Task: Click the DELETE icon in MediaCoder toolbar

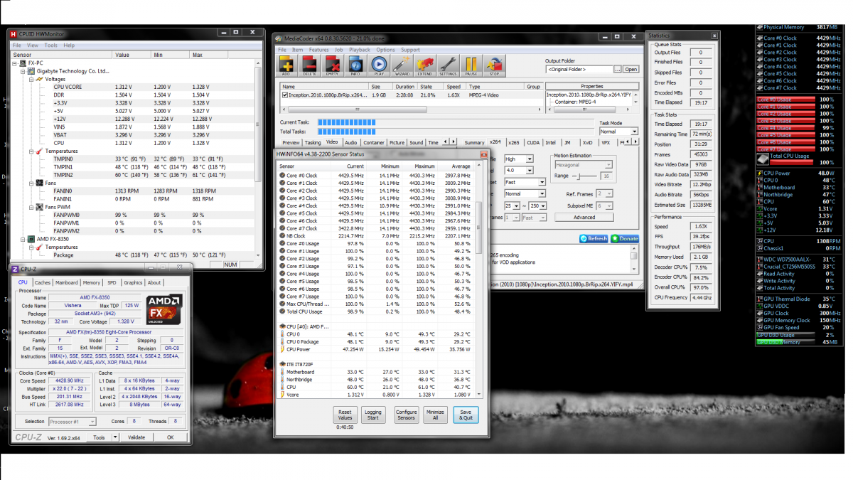Action: click(x=310, y=65)
